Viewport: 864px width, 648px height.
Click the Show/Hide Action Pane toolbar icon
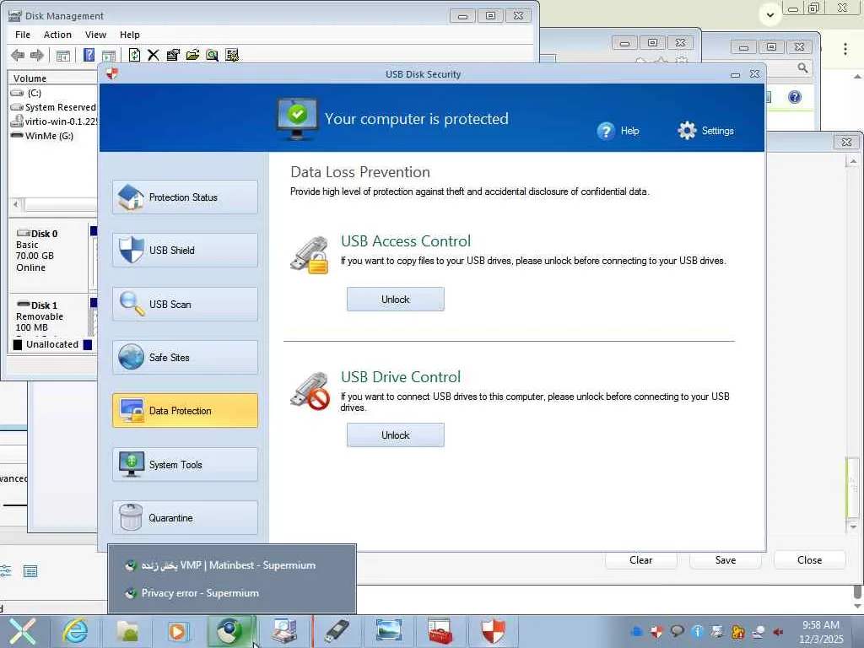pyautogui.click(x=109, y=55)
